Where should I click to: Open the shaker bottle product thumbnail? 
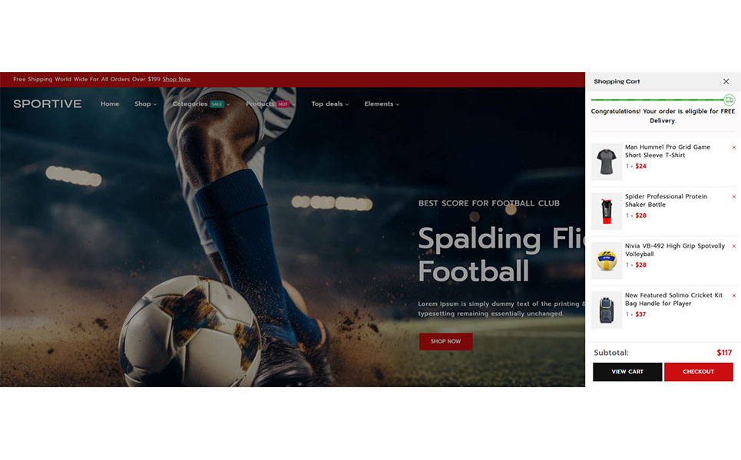607,212
